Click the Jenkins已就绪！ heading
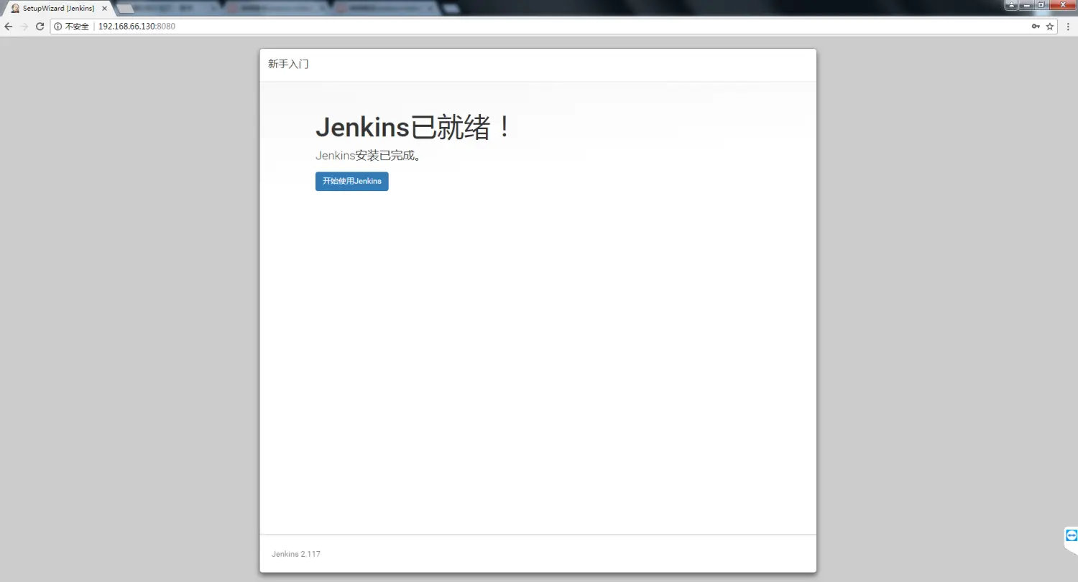The width and height of the screenshot is (1078, 582). coord(414,128)
